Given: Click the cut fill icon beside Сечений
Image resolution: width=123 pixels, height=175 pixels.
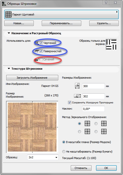Looking at the screenshot, I should (x=37, y=59).
